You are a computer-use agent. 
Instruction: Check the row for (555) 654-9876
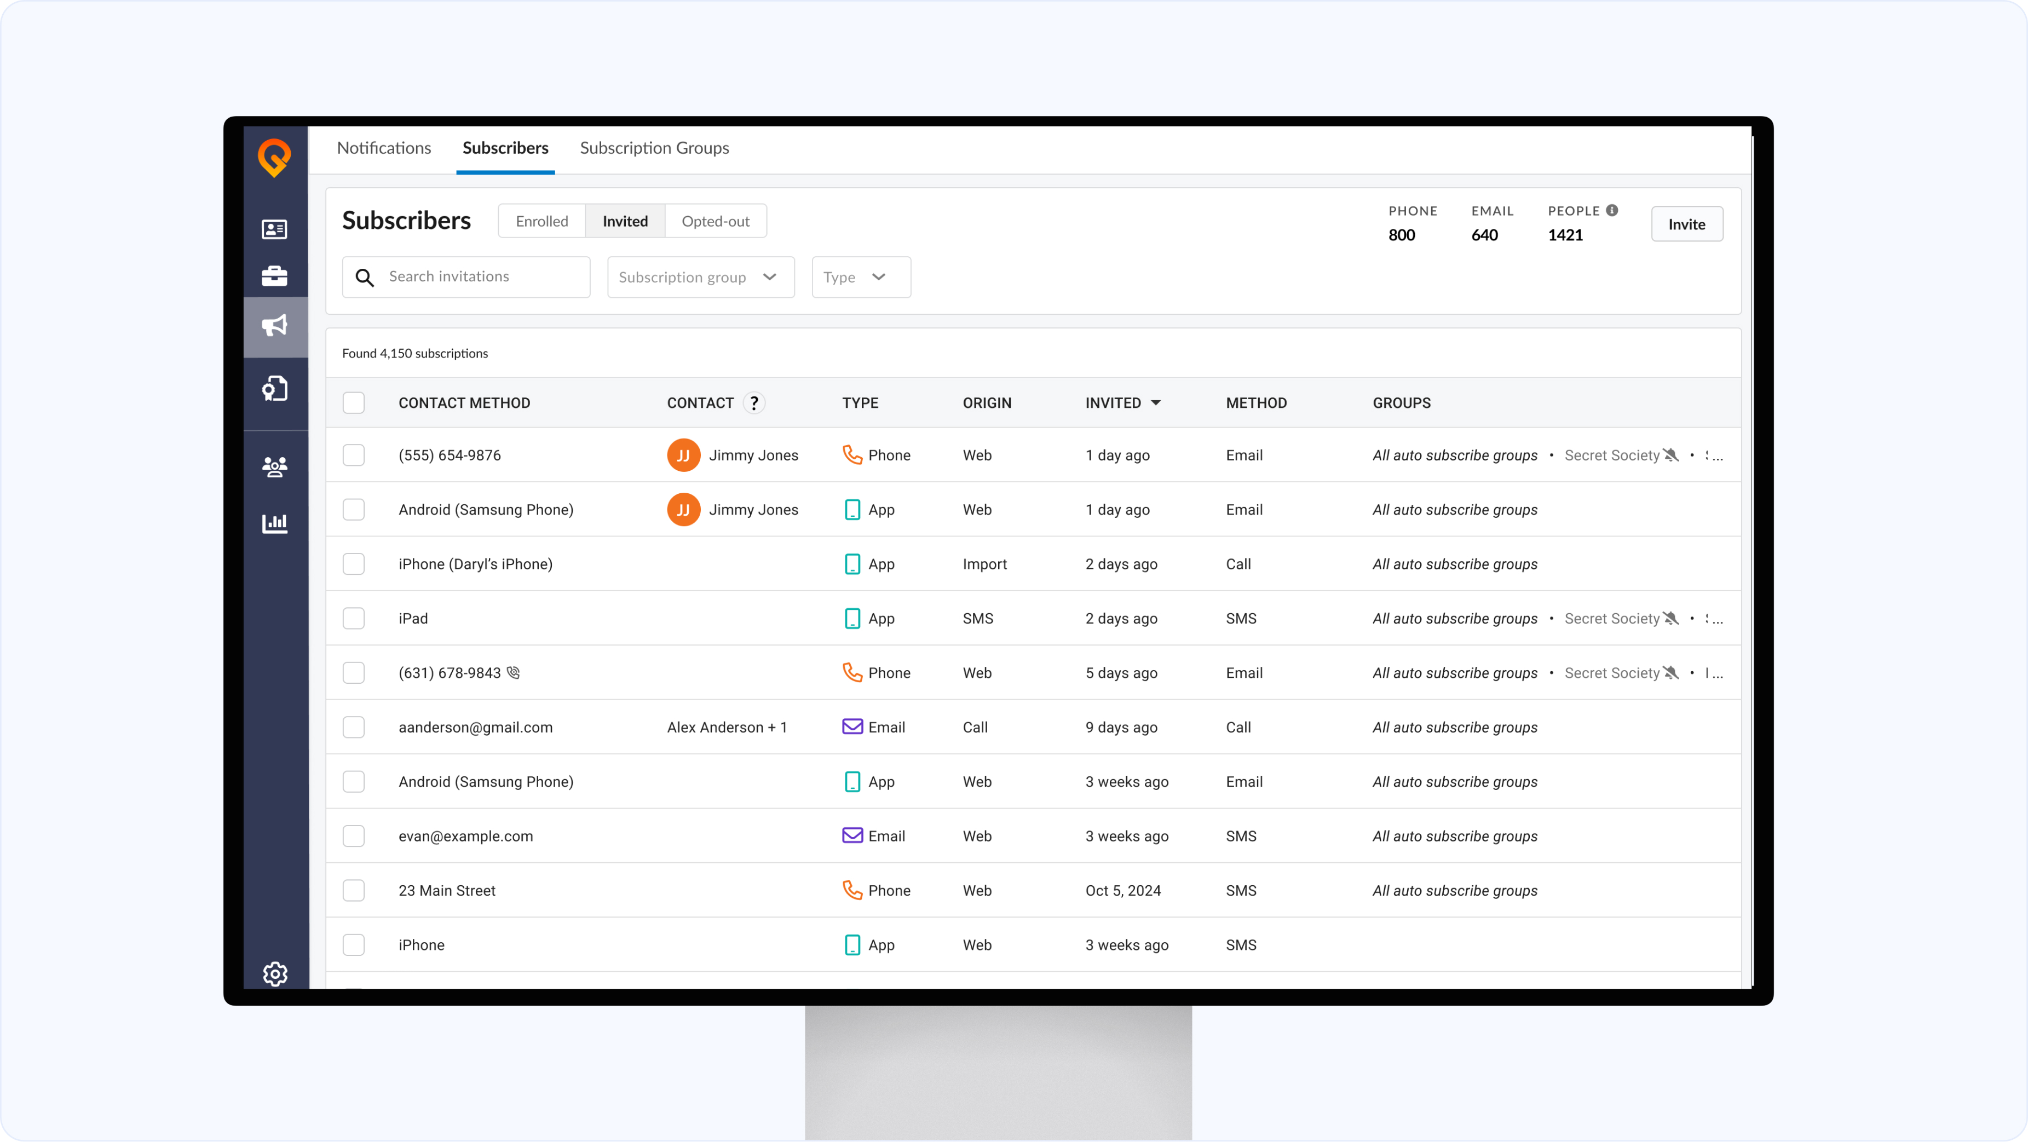pyautogui.click(x=354, y=455)
